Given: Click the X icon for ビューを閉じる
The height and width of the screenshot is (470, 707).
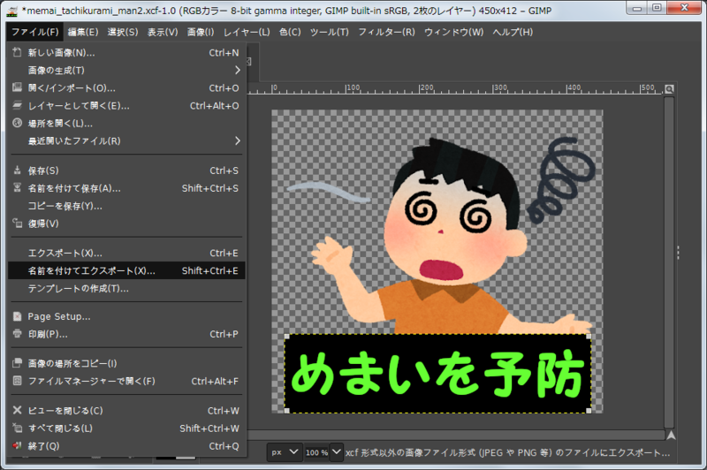Looking at the screenshot, I should click(17, 410).
